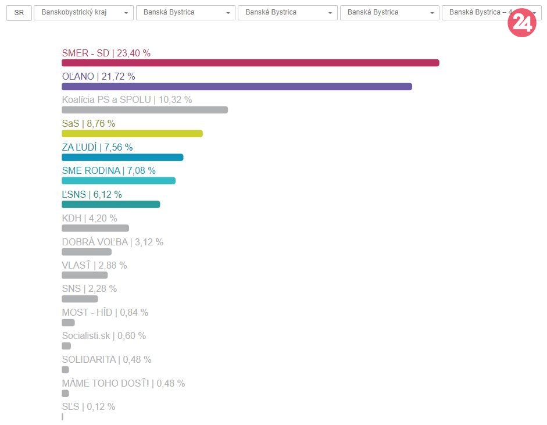Select the DOBRÁ VOĽBA label
The width and height of the screenshot is (547, 425).
point(112,242)
